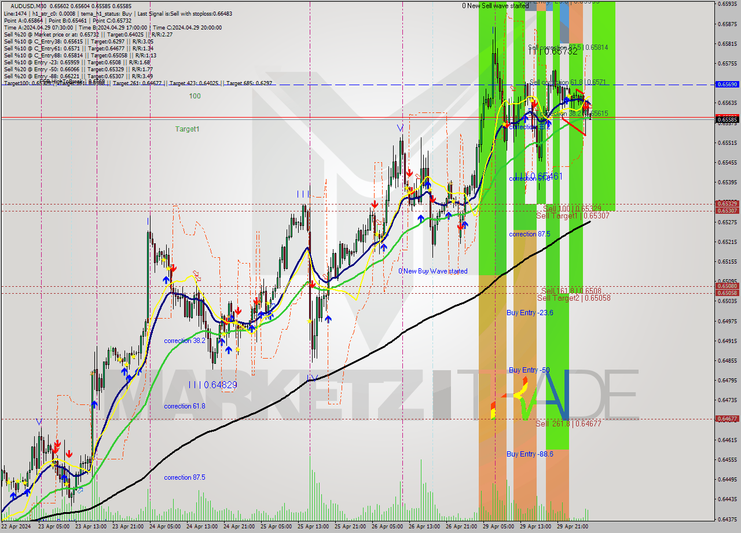This screenshot has width=741, height=533.
Task: Click the red 0.65329 price axis tag
Action: tap(727, 203)
